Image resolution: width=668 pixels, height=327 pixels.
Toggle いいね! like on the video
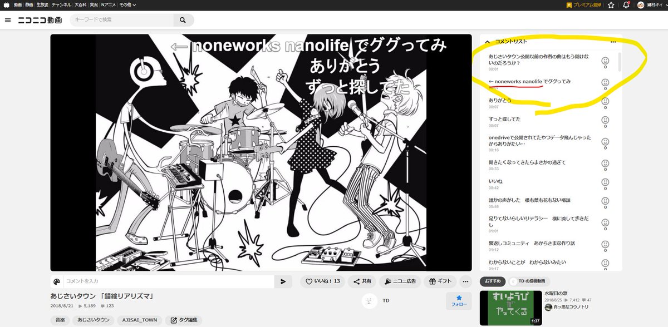323,281
